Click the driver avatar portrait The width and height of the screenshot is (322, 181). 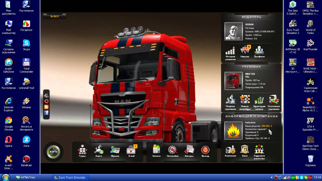pos(234,31)
